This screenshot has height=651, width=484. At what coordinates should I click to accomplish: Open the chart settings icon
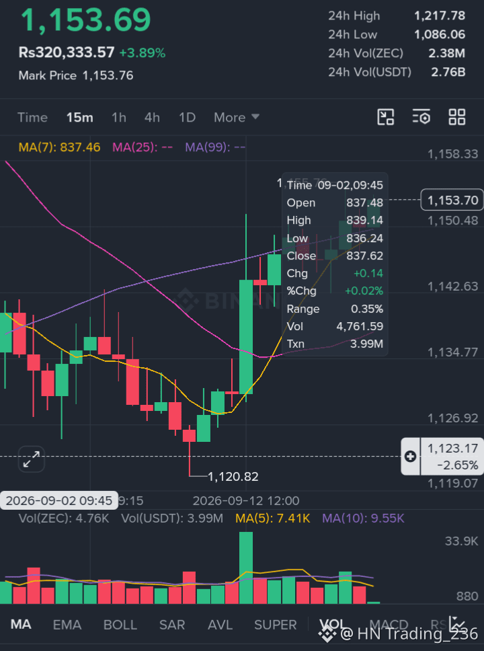[421, 117]
